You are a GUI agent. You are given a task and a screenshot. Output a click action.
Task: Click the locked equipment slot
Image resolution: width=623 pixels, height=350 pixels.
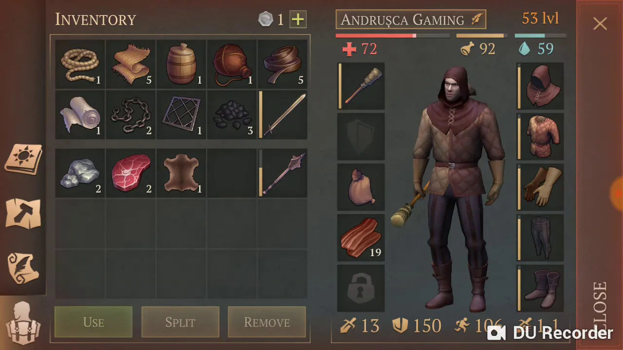[x=361, y=288]
